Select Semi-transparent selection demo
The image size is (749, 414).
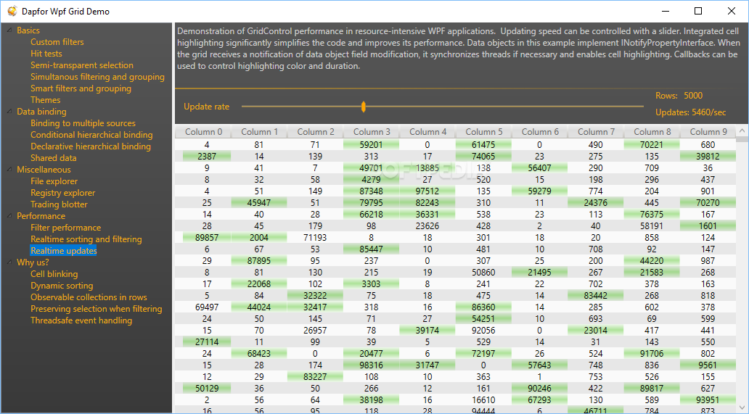[82, 65]
